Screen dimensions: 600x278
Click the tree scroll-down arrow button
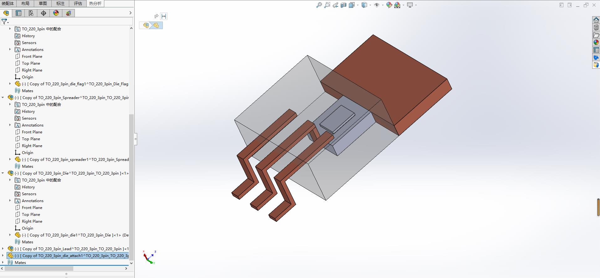[131, 263]
